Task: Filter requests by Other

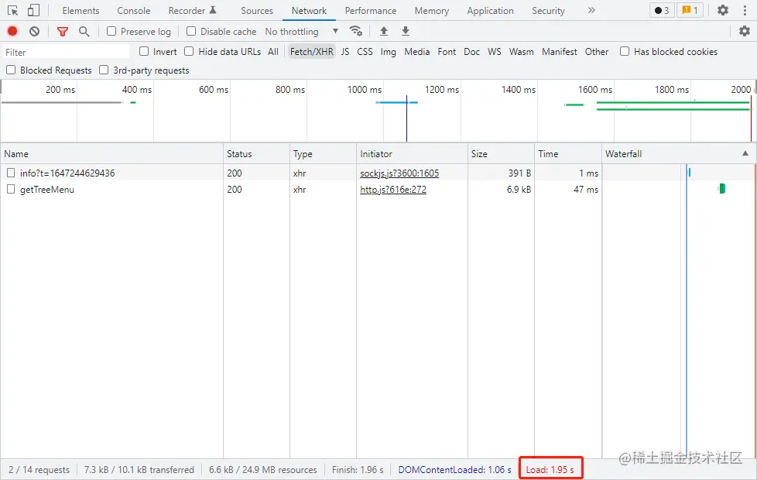Action: coord(597,52)
